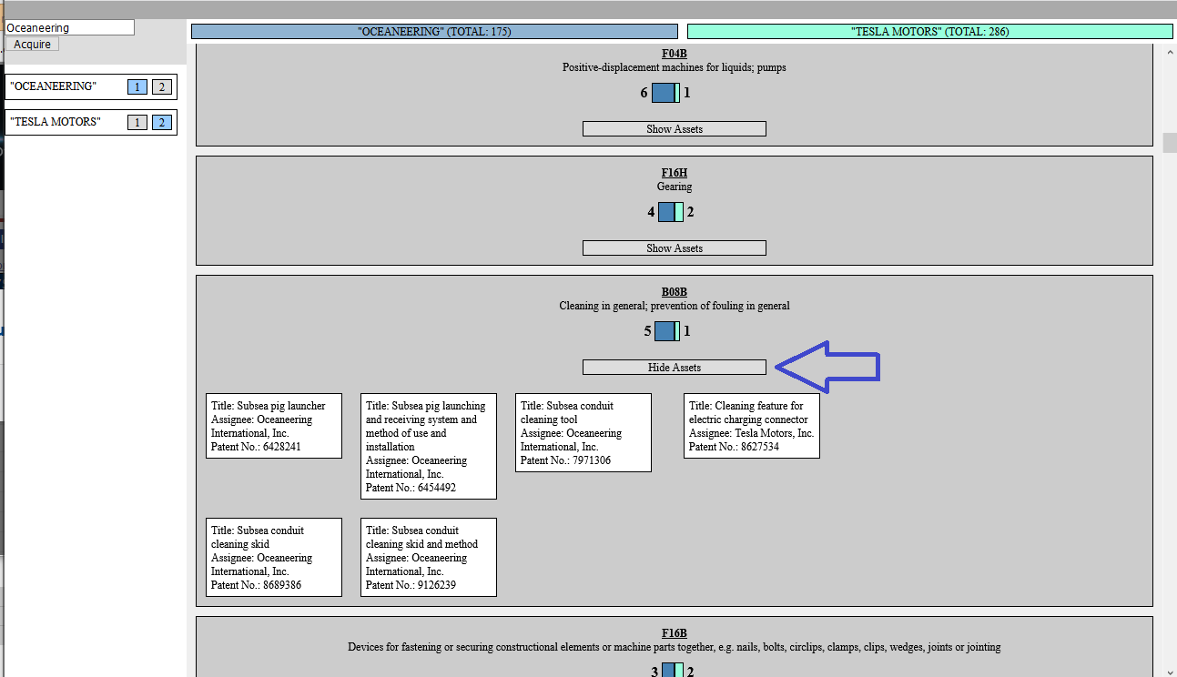
Task: Open Subsea conduit cleaning tool card
Action: coord(583,433)
